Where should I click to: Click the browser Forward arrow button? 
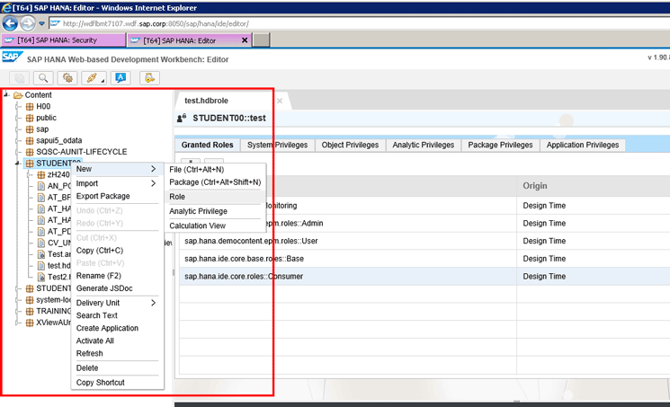point(28,23)
